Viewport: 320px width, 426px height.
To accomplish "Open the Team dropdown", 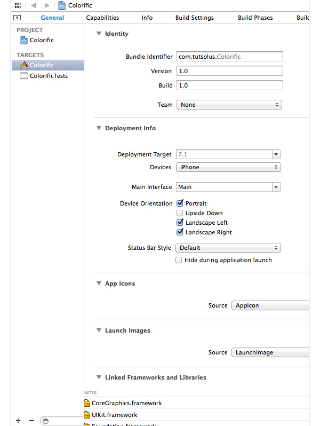I will (229, 105).
